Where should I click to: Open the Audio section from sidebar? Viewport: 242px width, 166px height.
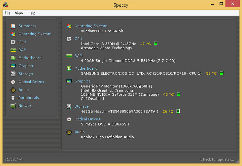click(x=24, y=90)
